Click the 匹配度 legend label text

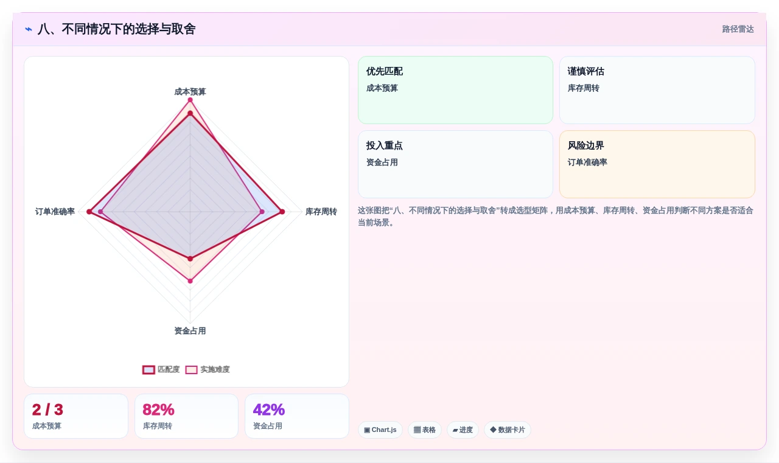point(169,369)
